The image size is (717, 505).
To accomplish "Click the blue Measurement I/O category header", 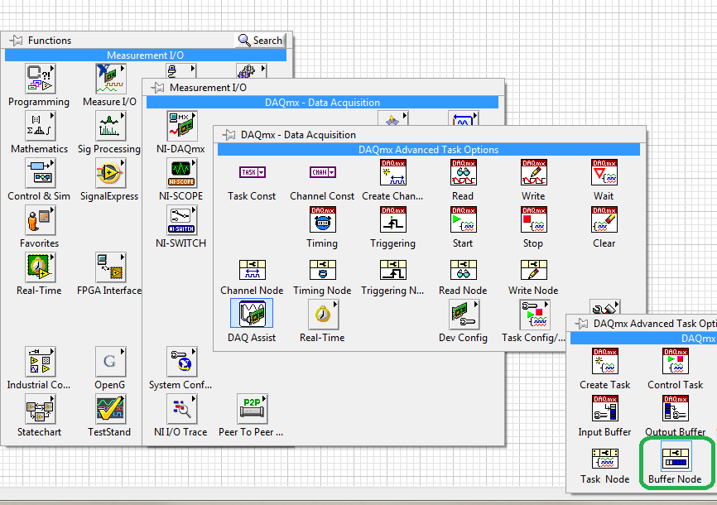I will [146, 55].
